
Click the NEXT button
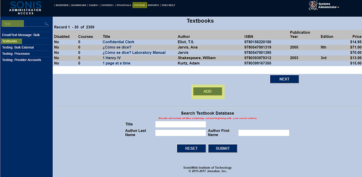pos(284,79)
